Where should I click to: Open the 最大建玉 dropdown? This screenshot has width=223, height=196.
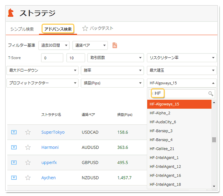click(182, 71)
